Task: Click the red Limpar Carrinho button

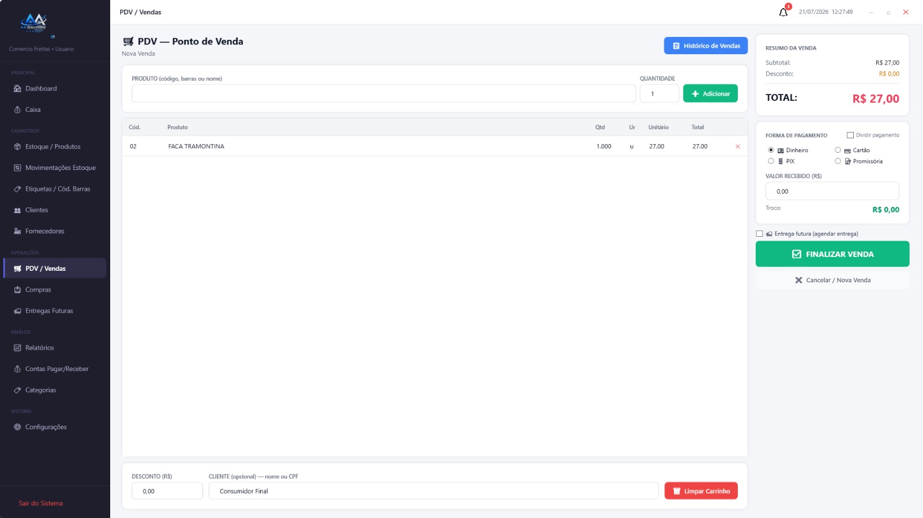Action: pyautogui.click(x=701, y=491)
